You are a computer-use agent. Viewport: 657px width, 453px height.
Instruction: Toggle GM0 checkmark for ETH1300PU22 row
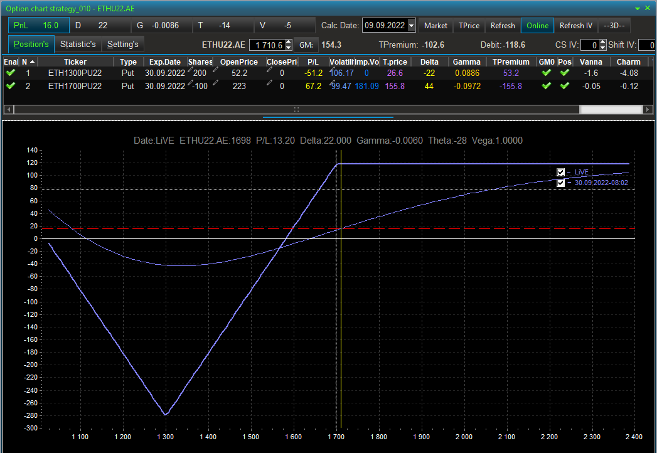click(x=547, y=73)
